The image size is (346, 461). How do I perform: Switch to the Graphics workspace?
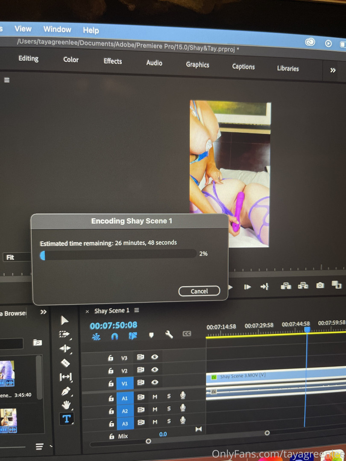click(197, 65)
